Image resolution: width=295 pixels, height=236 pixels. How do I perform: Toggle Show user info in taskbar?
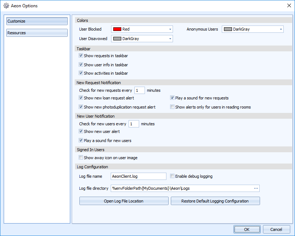click(x=81, y=64)
